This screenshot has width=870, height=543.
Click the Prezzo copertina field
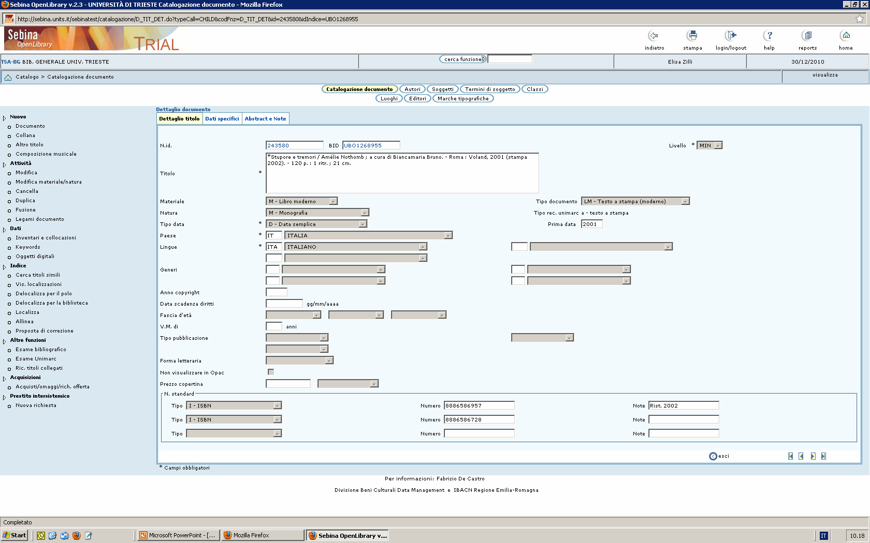(288, 383)
